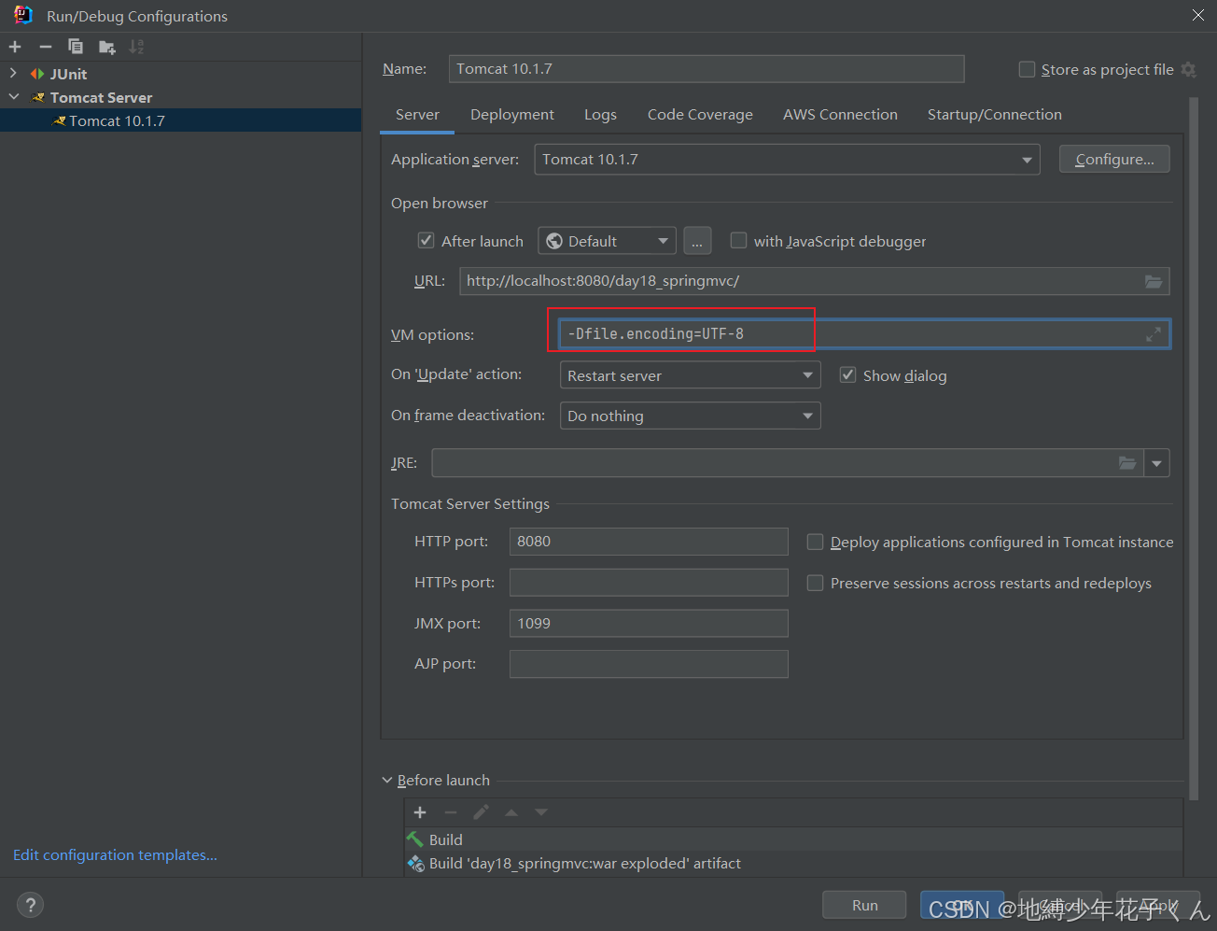Check Preserve sessions across restarts and redeploys
Screen dimensions: 1217x931
[815, 584]
